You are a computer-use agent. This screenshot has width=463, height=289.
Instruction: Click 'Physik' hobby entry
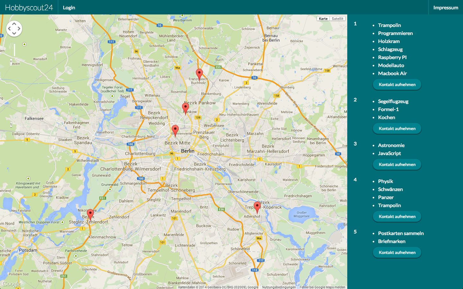386,181
